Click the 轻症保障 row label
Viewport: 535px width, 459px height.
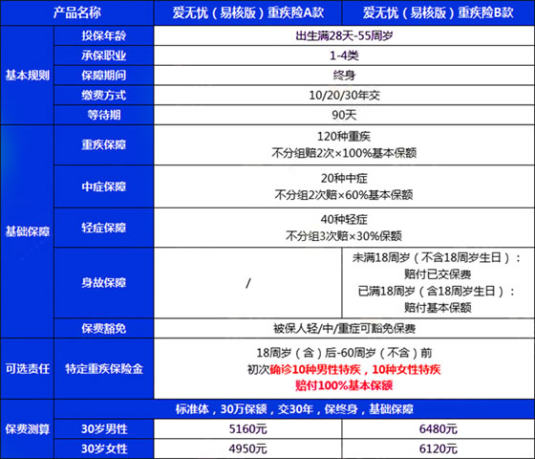[104, 228]
